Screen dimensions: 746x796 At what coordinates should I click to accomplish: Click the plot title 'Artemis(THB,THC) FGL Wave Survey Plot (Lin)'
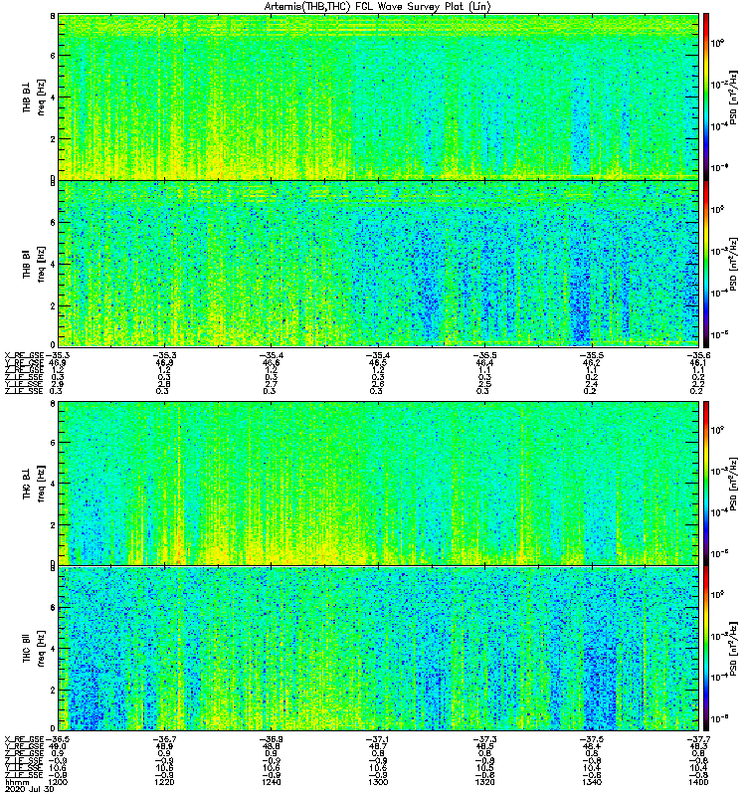(378, 7)
